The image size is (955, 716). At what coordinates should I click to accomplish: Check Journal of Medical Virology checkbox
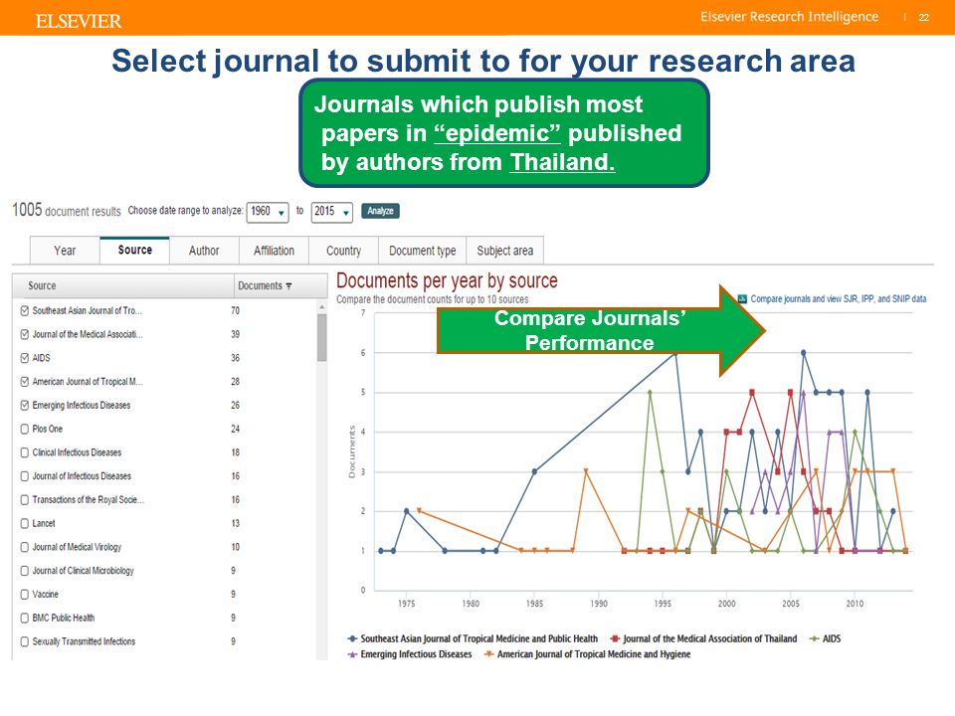(x=24, y=547)
